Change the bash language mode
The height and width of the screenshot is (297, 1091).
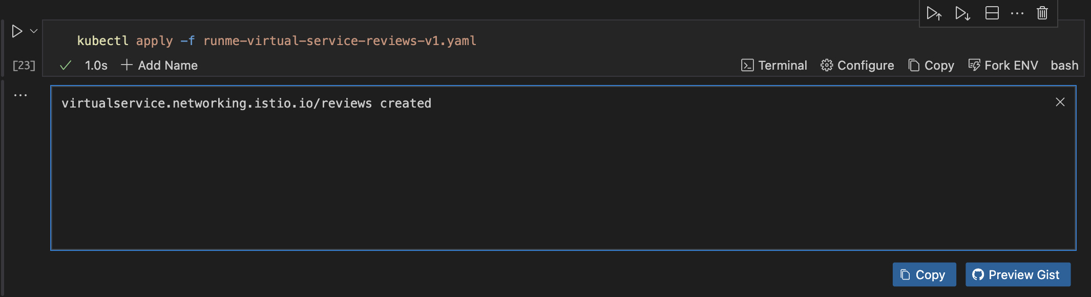pyautogui.click(x=1064, y=66)
